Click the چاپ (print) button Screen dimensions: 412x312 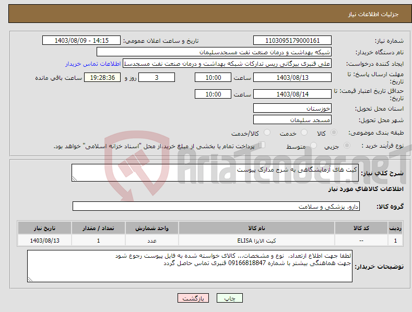point(229,298)
